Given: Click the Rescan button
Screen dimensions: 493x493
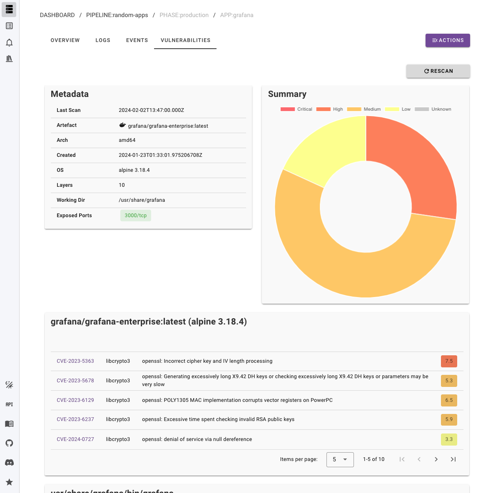Looking at the screenshot, I should [438, 71].
